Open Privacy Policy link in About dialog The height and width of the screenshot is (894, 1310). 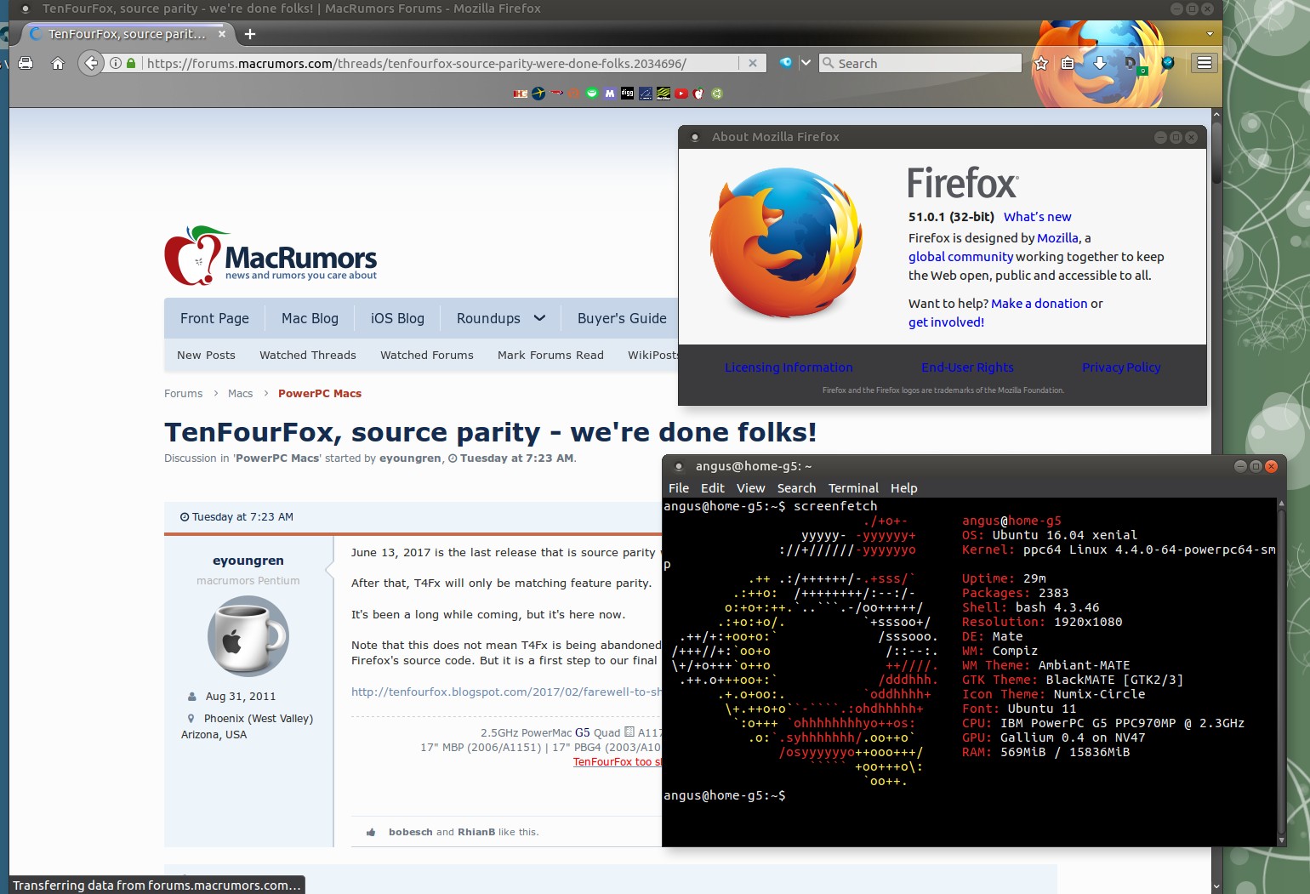pos(1121,367)
